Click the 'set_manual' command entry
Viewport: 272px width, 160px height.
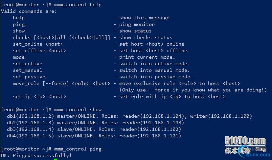27,70
